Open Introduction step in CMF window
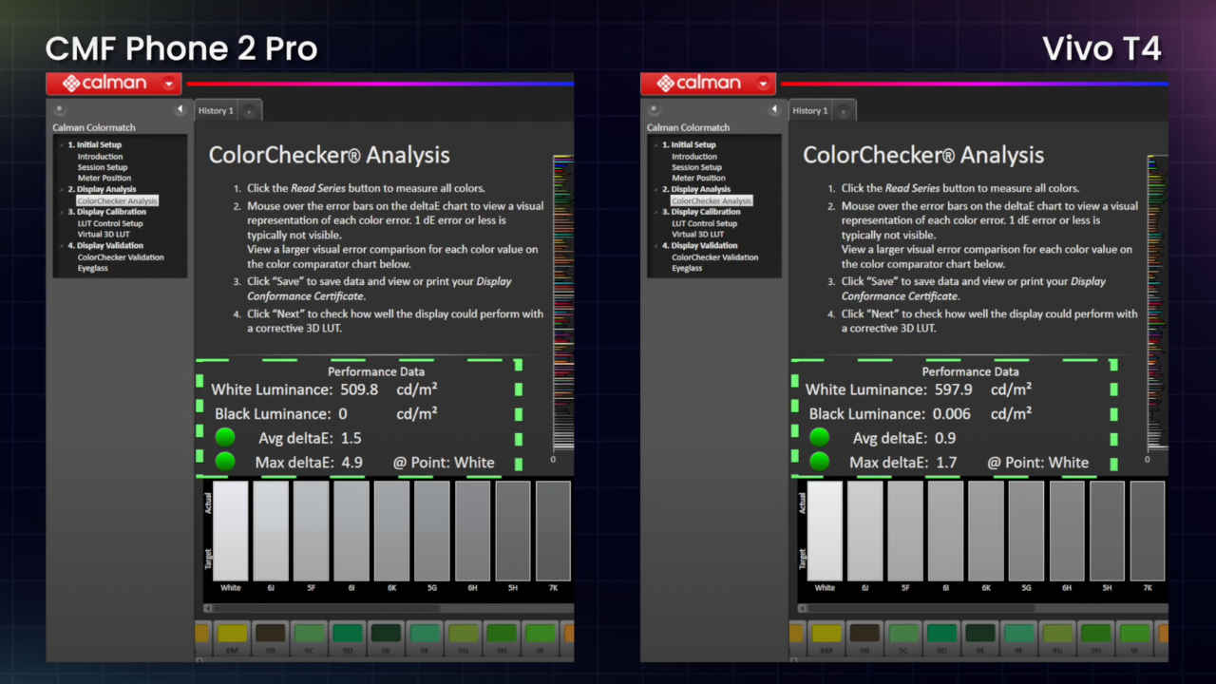Image resolution: width=1216 pixels, height=684 pixels. coord(100,156)
